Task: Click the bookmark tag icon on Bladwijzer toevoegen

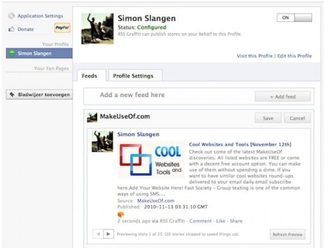Action: click(12, 94)
